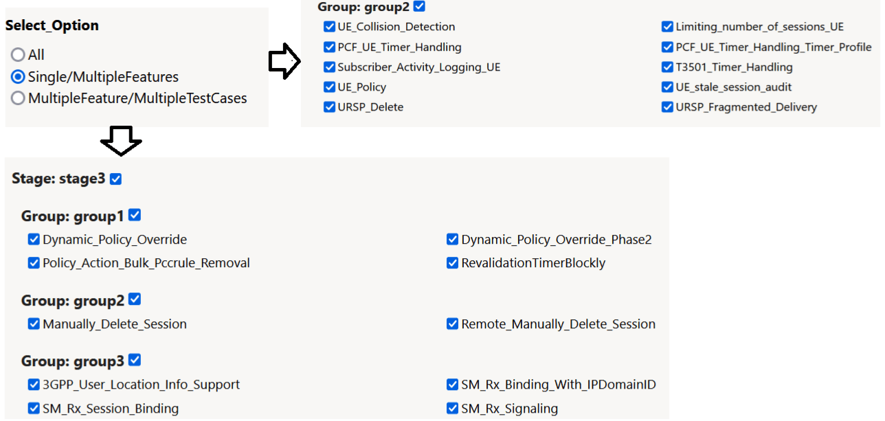Choose MultipleFeature/MultipleTestCases radio option
The height and width of the screenshot is (421, 885).
click(x=18, y=98)
